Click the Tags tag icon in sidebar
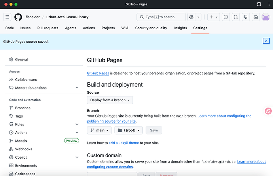Screen dimensions: 273x176 click(11, 116)
